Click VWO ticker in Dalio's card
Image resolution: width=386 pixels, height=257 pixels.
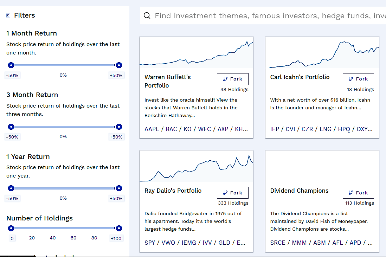168,243
